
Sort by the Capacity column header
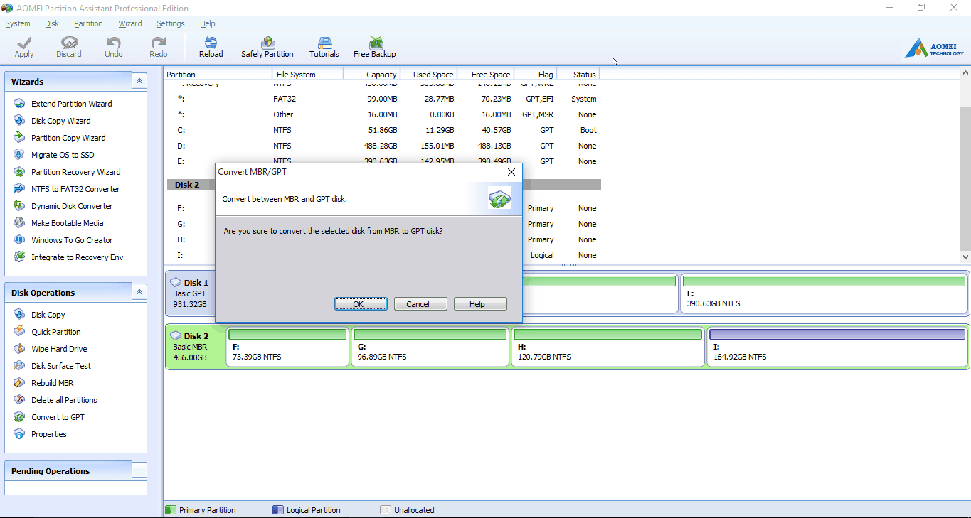coord(371,75)
